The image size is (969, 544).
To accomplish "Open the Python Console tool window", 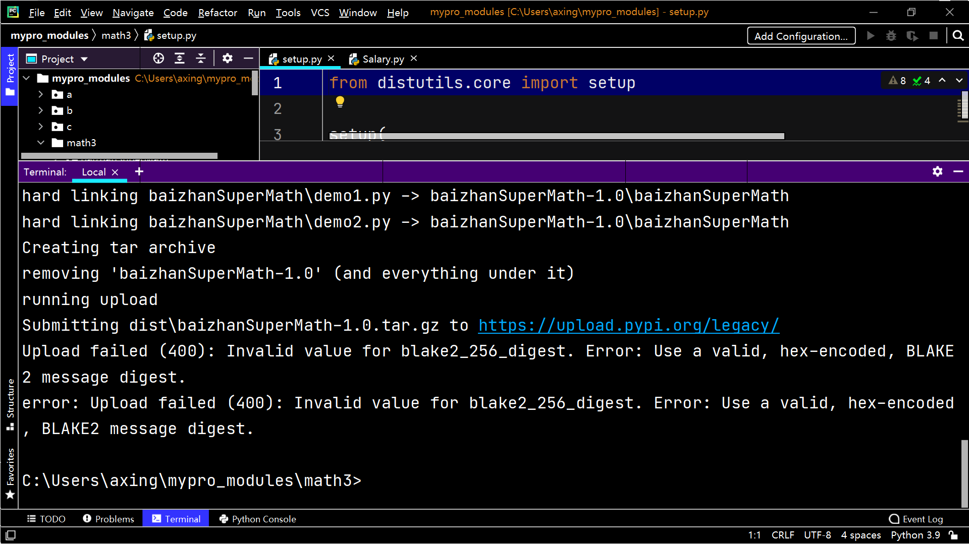I will pyautogui.click(x=258, y=519).
